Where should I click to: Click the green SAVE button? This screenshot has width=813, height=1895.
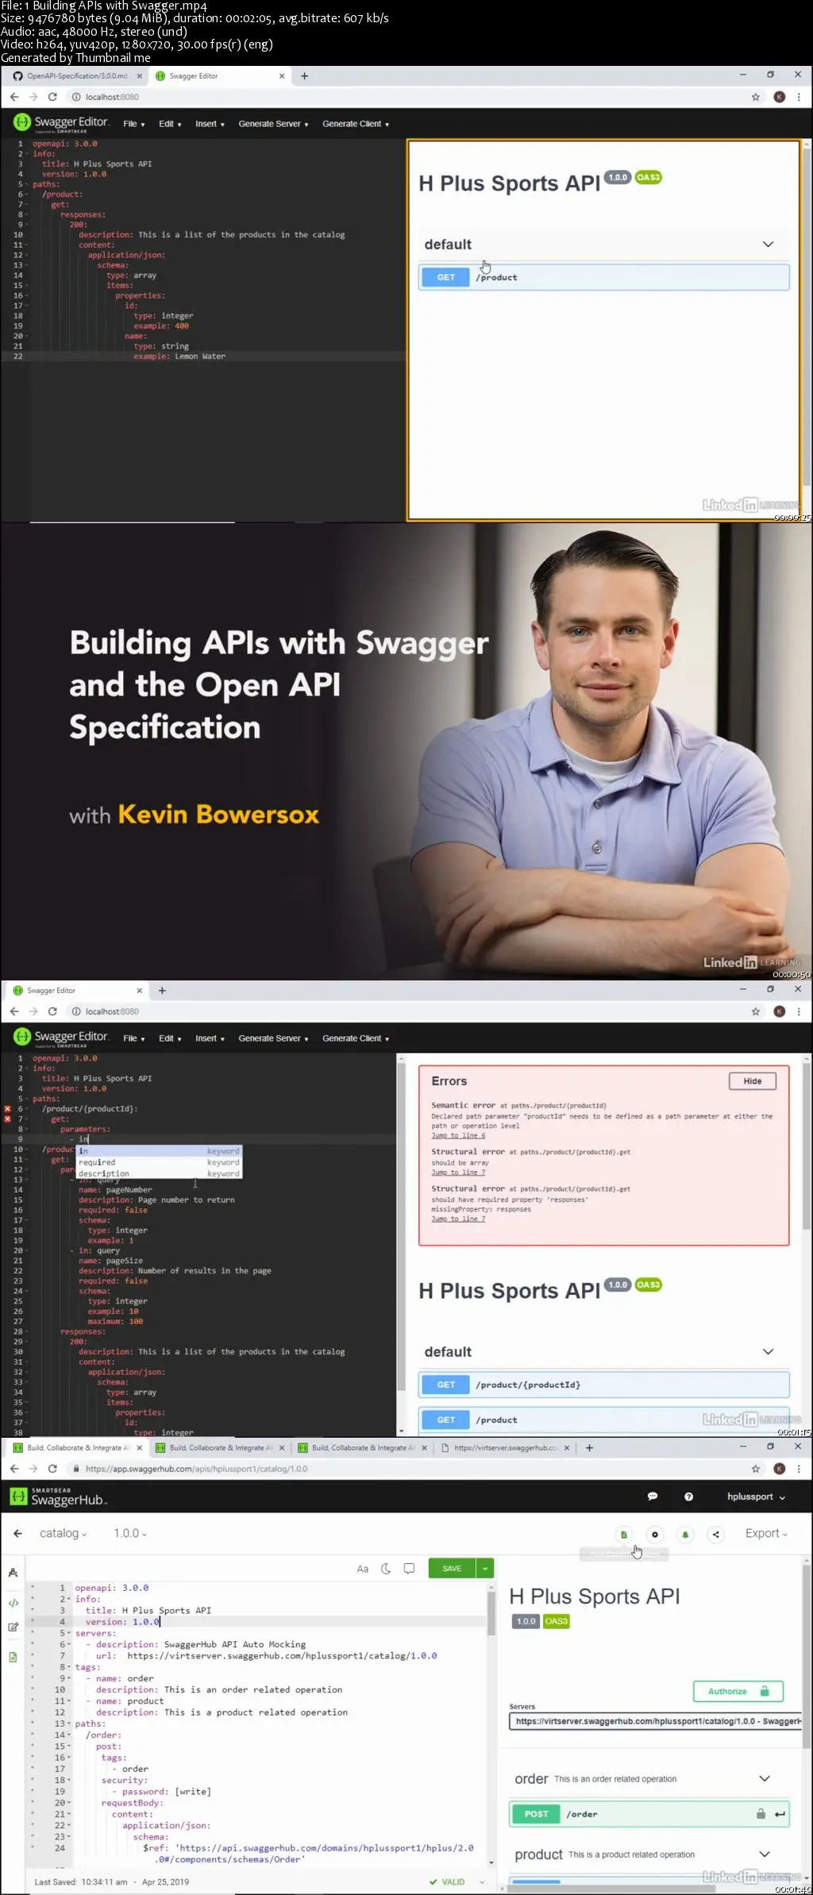click(x=452, y=1568)
